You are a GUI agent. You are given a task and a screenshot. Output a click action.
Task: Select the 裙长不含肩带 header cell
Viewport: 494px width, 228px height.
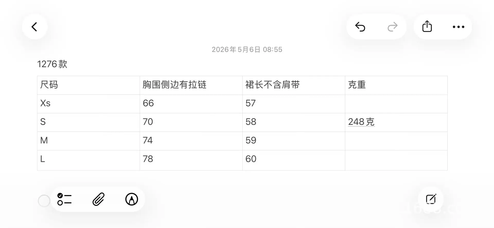click(294, 85)
